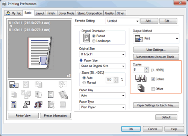Click the Copies number field
Viewport: 188px width, 136px height.
point(139,70)
